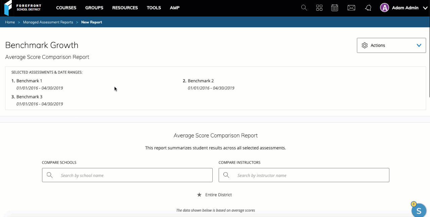Check messages via the envelope icon
430x217 pixels.
(x=351, y=7)
